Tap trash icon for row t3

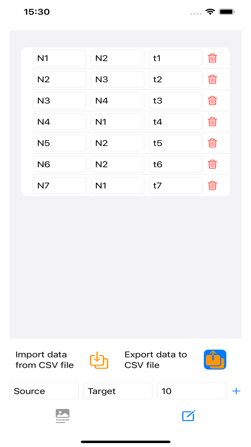click(212, 101)
